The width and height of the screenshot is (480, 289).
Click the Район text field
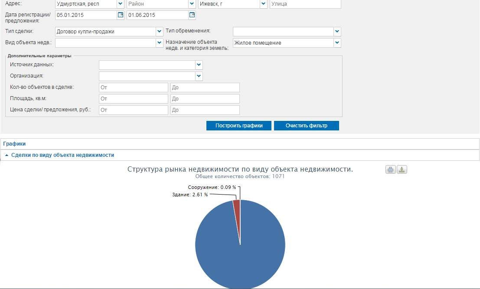[x=158, y=4]
